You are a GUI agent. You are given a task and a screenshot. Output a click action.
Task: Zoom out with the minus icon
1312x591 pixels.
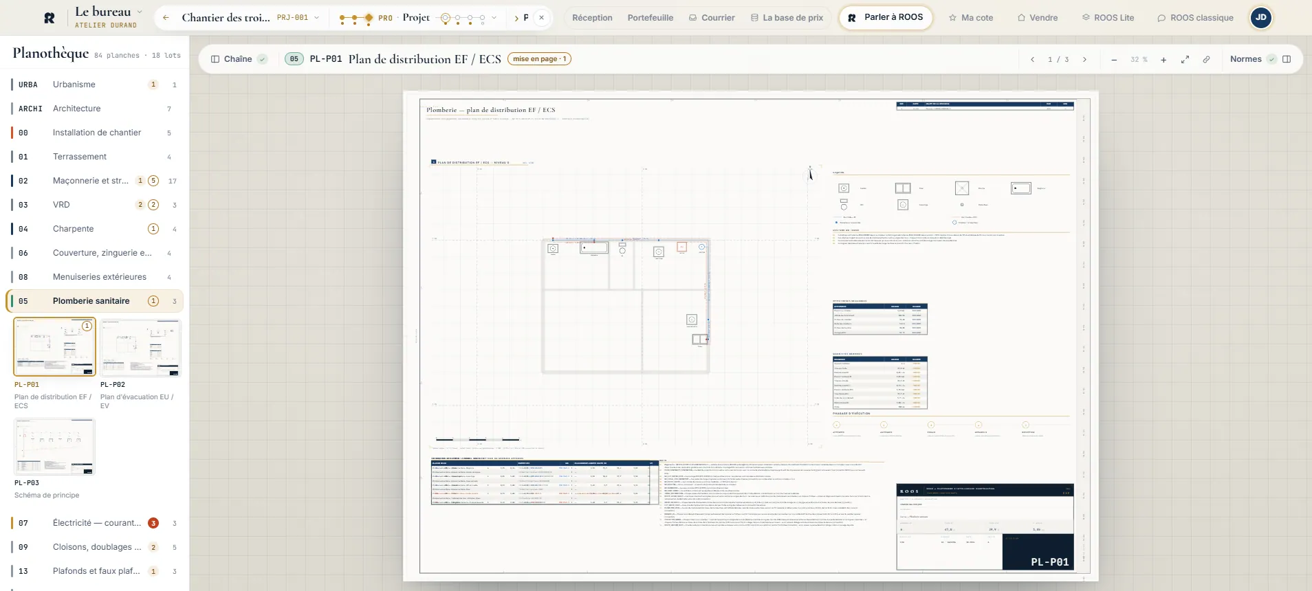coord(1114,60)
